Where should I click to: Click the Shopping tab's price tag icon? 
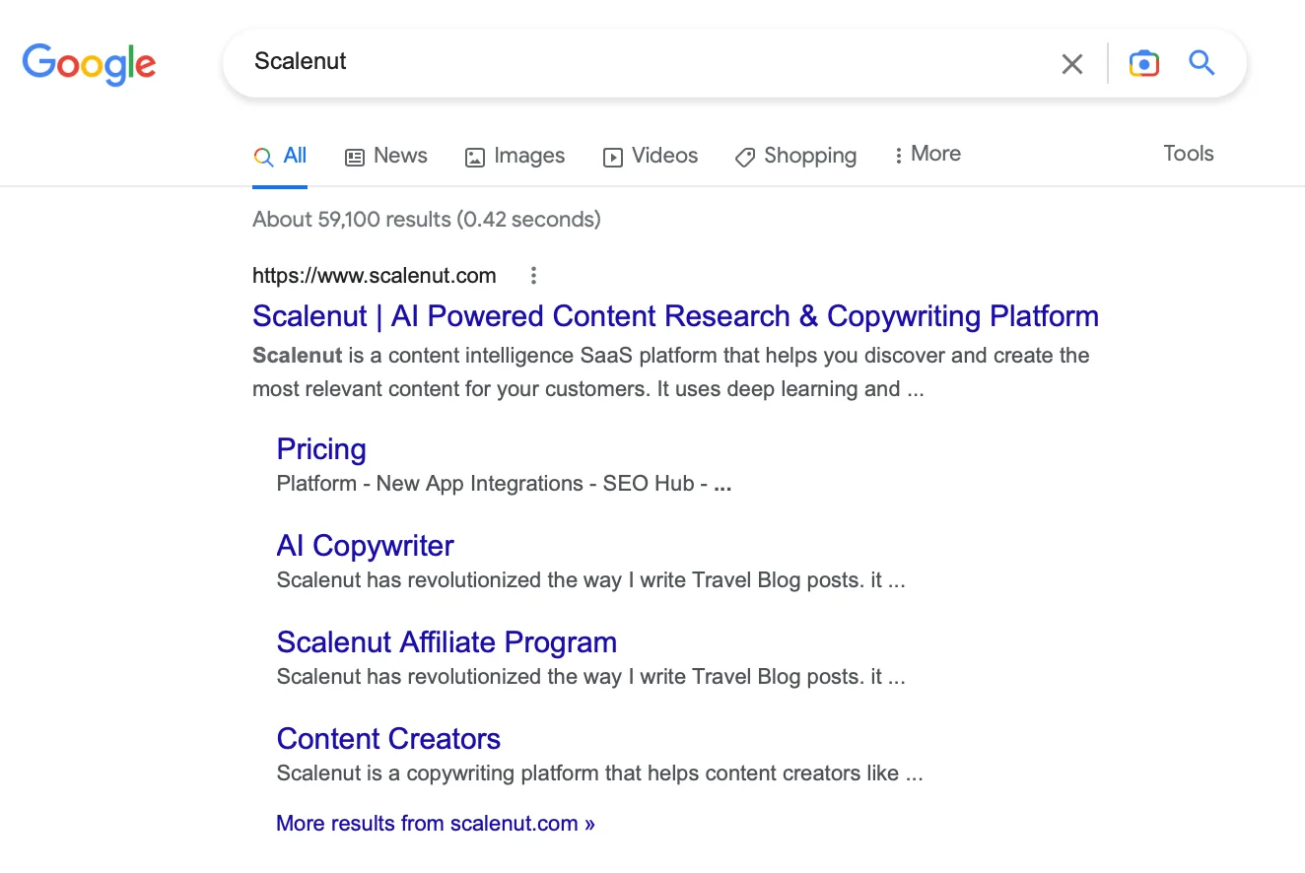click(744, 156)
